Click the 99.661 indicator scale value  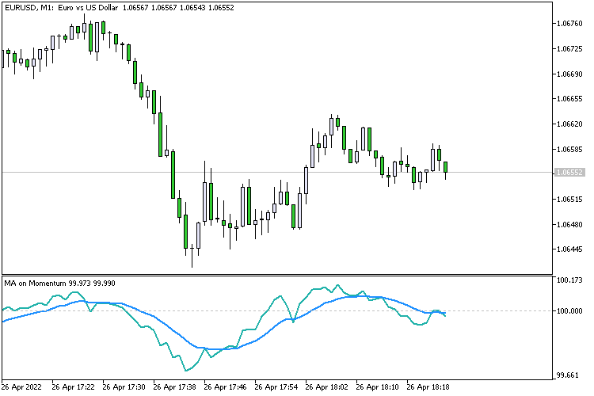click(567, 375)
